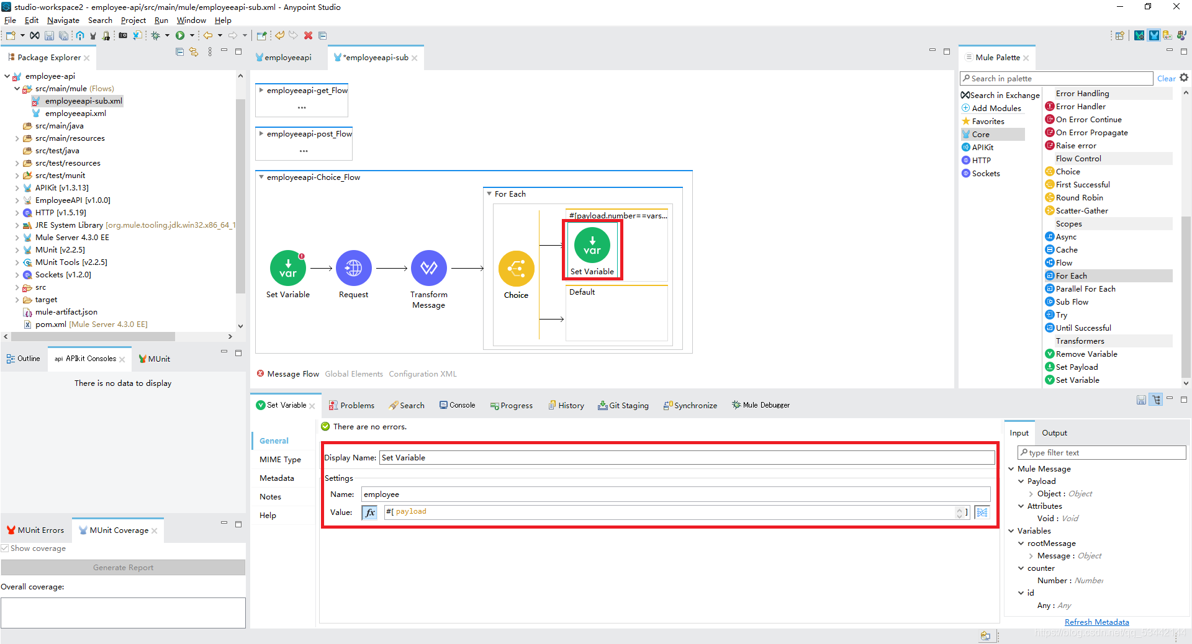Click the Refresh Metadata link

(x=1096, y=622)
